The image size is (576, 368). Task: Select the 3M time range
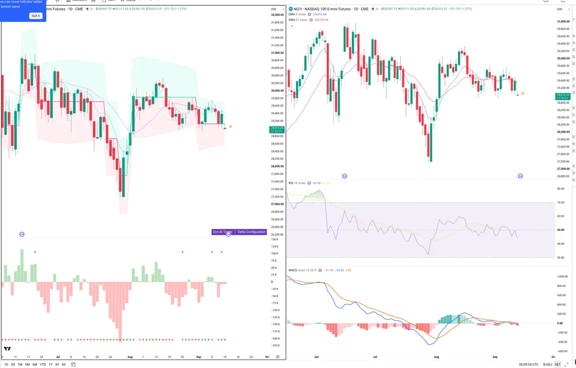tap(27, 364)
